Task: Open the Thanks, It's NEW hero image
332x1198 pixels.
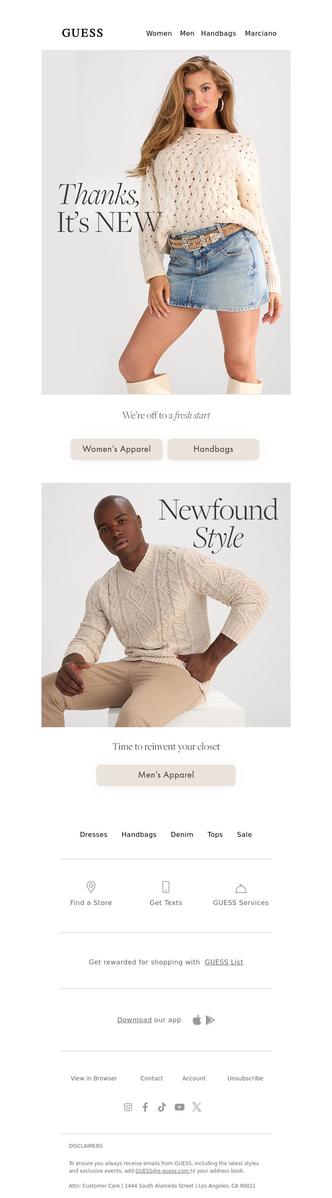Action: pyautogui.click(x=166, y=222)
